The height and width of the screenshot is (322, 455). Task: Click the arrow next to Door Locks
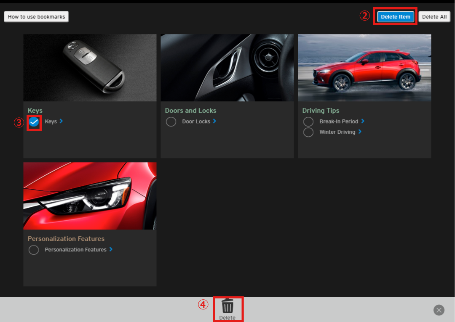pos(214,121)
